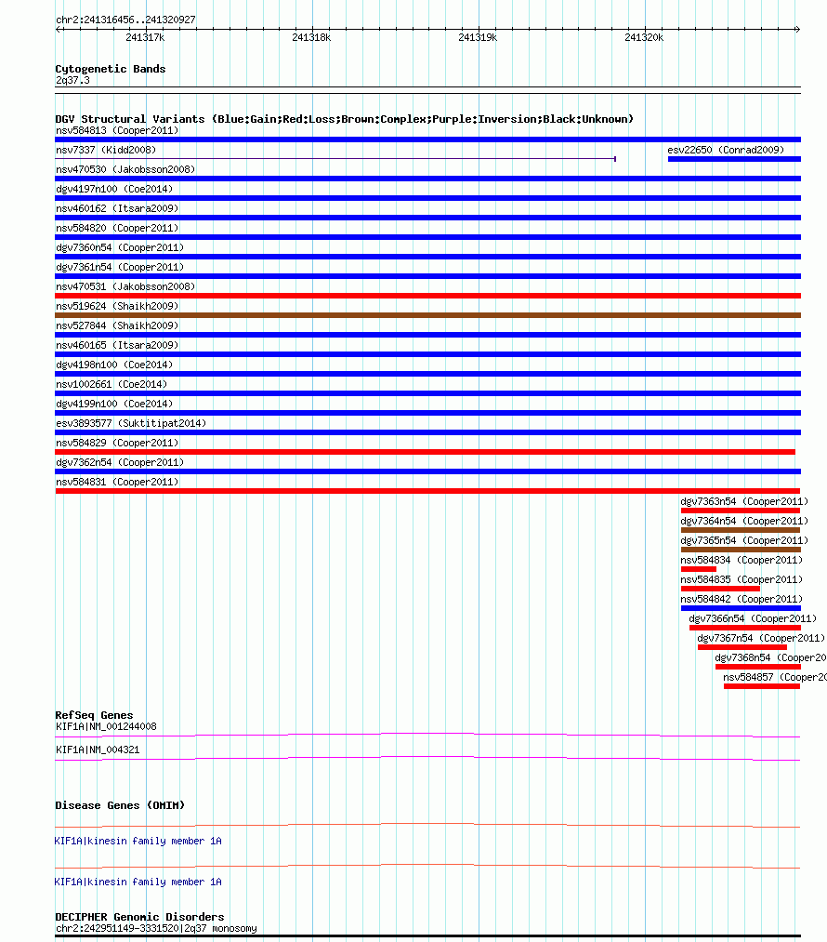This screenshot has width=827, height=942.
Task: Select the purple inversion line of nsv7337
Action: (335, 159)
